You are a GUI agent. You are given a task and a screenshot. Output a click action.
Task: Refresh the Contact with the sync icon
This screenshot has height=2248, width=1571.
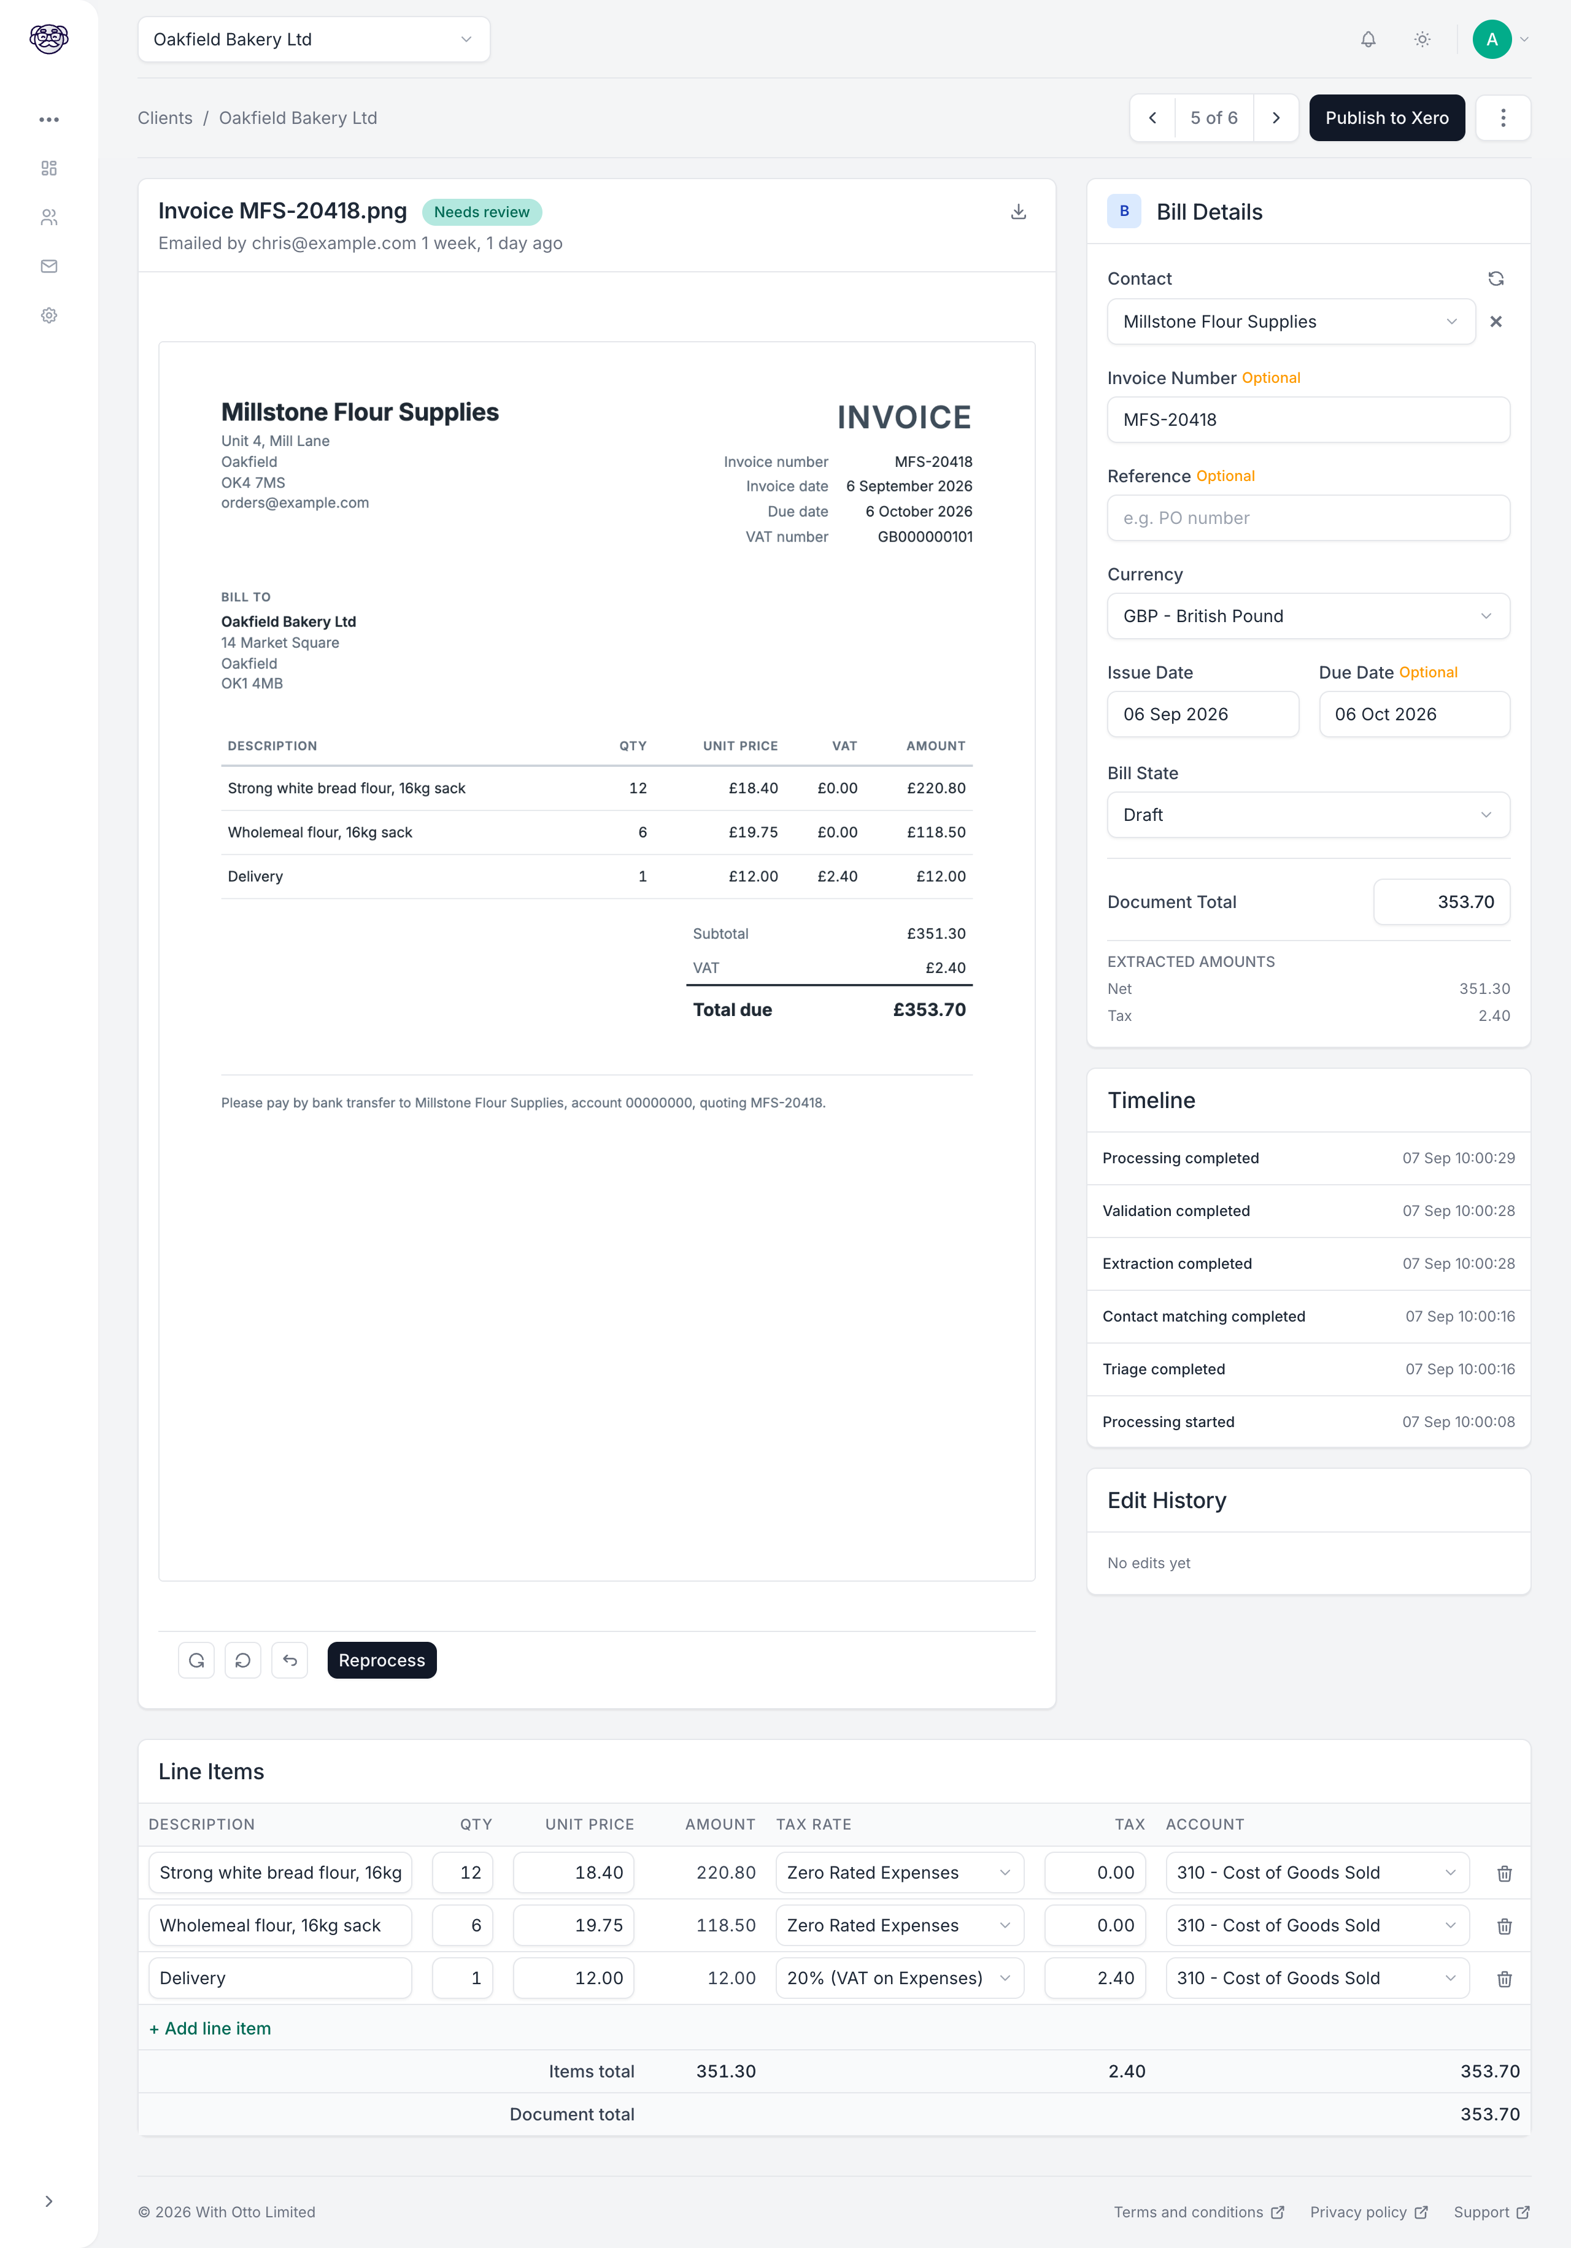pos(1496,279)
